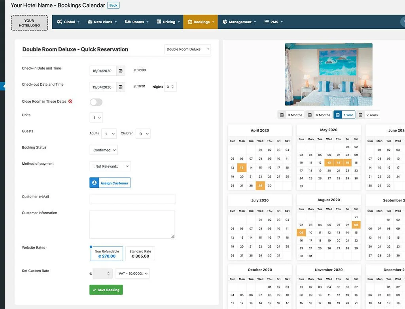Click the 6 Months calendar icon
The width and height of the screenshot is (405, 309).
point(310,115)
